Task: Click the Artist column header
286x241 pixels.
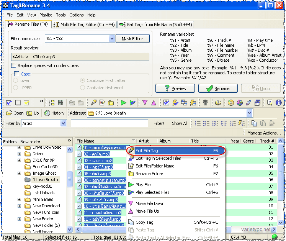Action: pos(144,141)
